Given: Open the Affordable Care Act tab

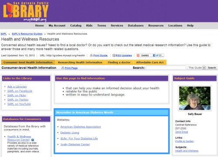Looking at the screenshot, I should [x=150, y=62].
